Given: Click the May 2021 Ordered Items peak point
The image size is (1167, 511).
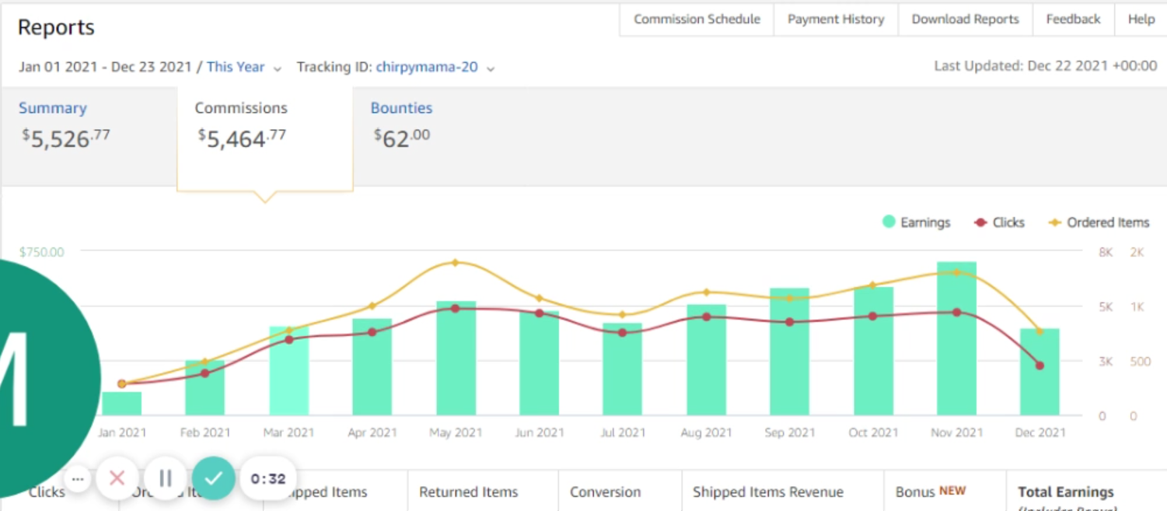Looking at the screenshot, I should [456, 263].
